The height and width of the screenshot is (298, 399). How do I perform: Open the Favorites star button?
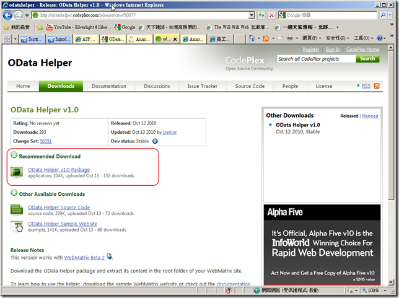click(17, 27)
